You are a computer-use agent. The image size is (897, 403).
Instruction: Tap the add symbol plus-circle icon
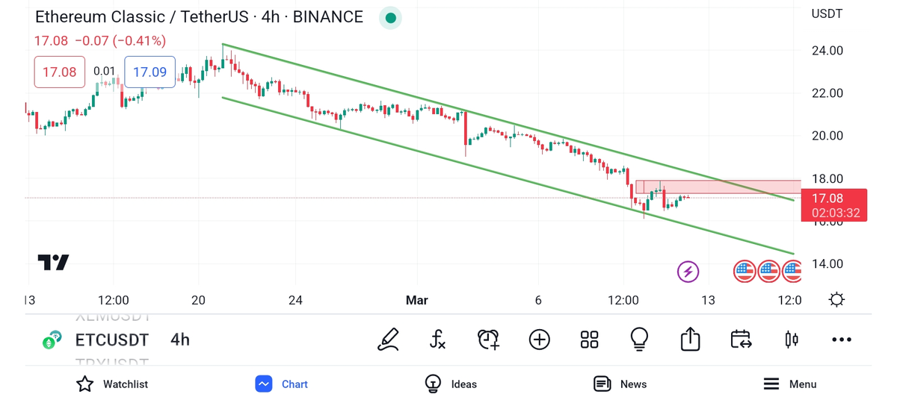[x=539, y=340]
